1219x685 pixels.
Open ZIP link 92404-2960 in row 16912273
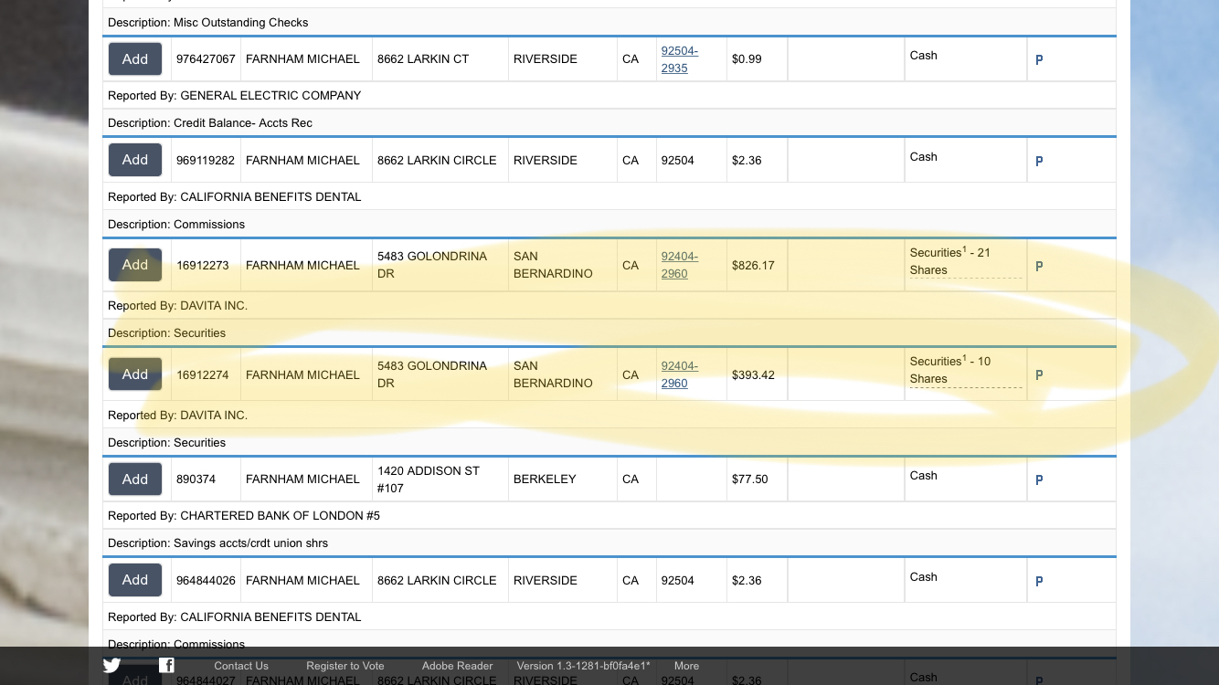click(x=680, y=265)
